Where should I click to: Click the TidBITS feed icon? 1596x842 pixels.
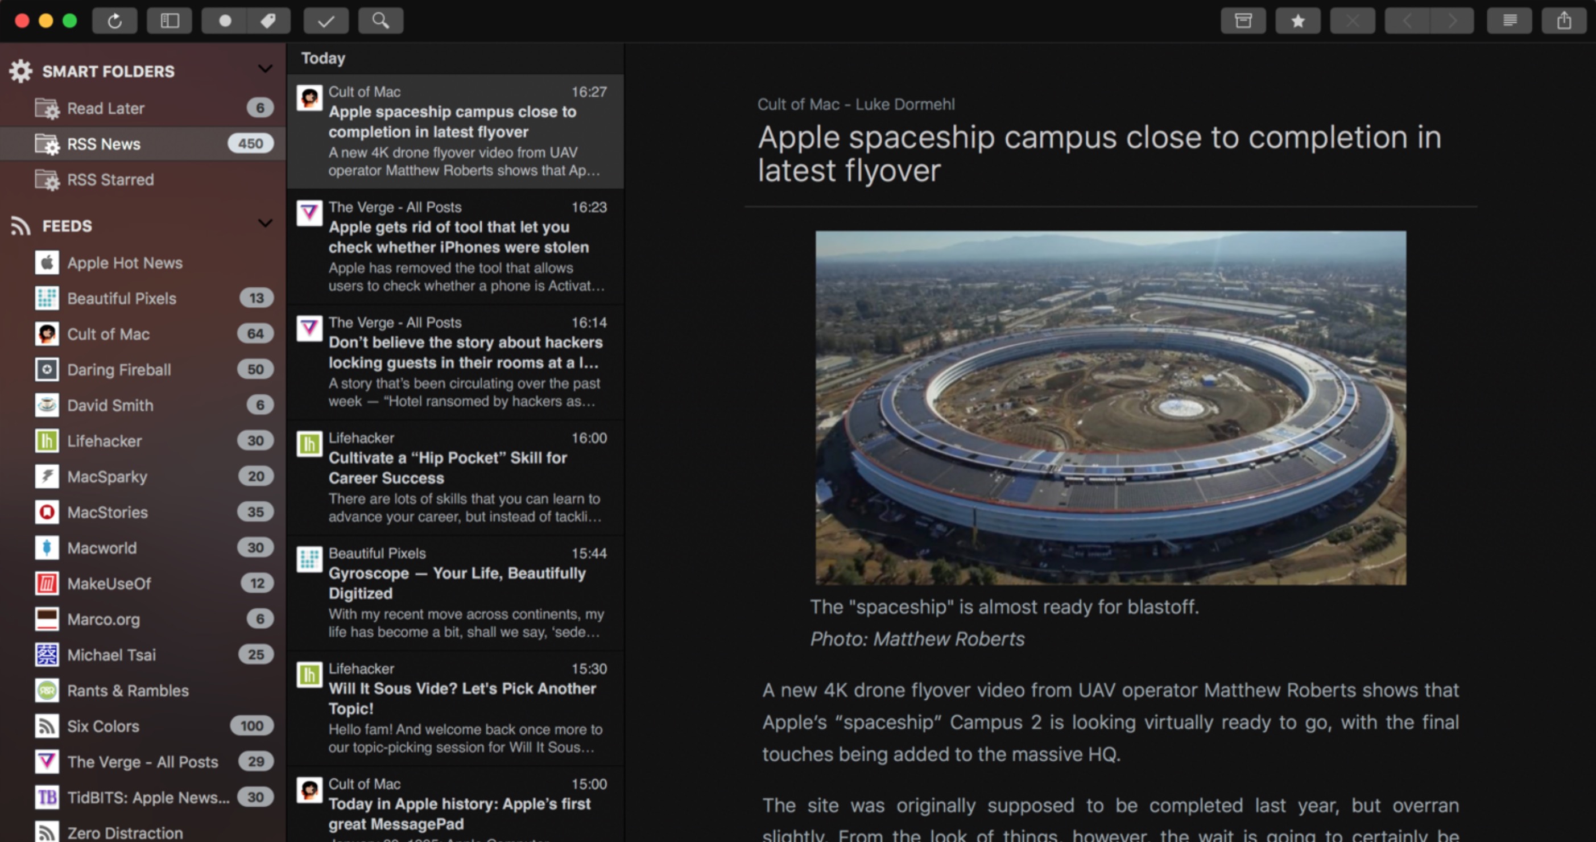click(47, 798)
